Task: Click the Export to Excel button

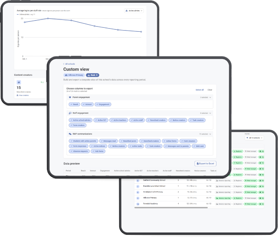Action: click(x=205, y=163)
